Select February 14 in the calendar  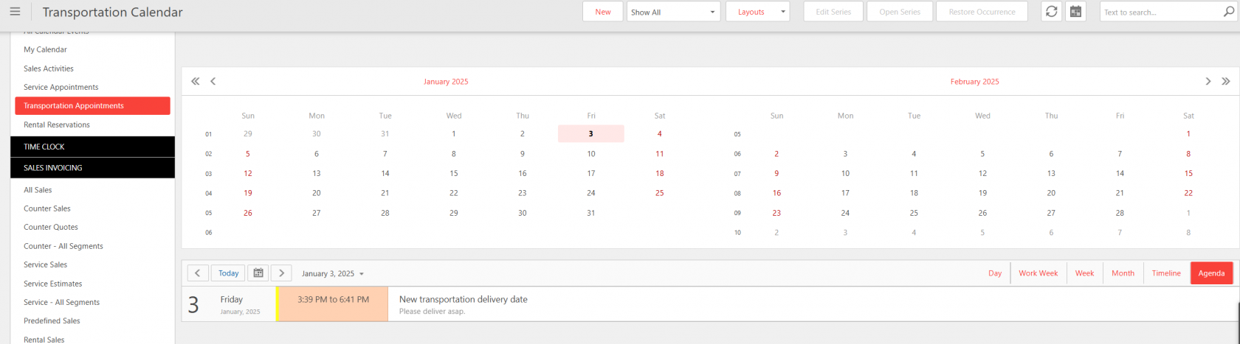1120,173
